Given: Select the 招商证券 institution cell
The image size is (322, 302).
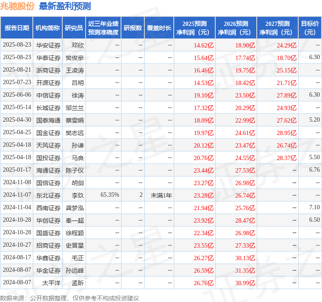Looking at the screenshot, I should pyautogui.click(x=48, y=245).
